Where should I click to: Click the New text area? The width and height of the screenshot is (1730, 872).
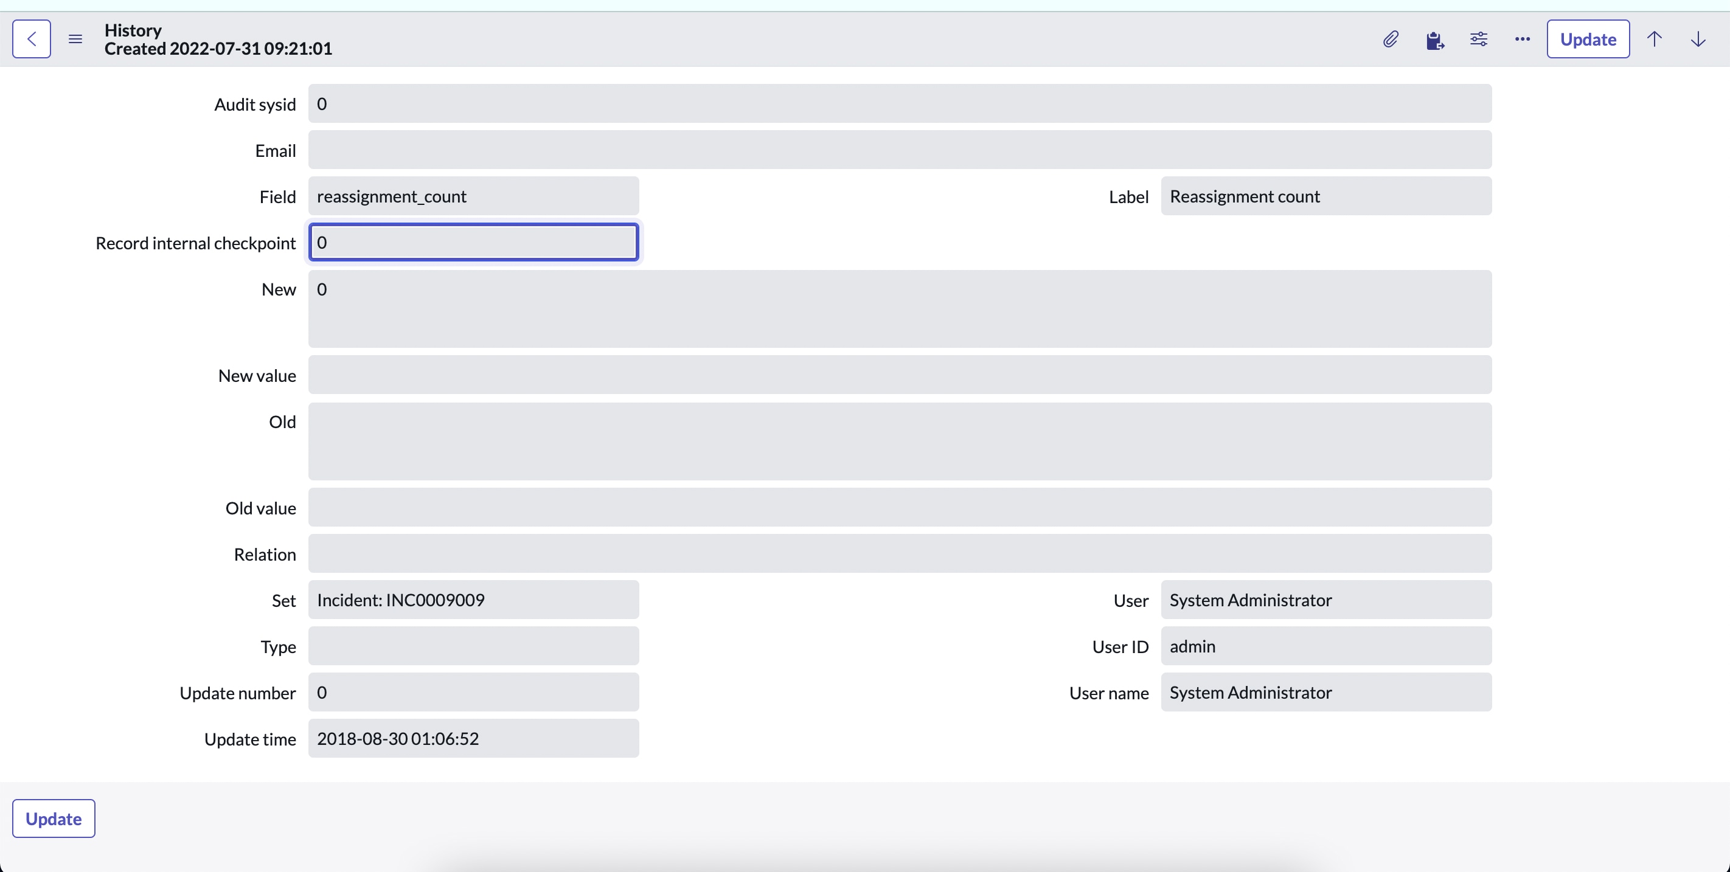900,309
